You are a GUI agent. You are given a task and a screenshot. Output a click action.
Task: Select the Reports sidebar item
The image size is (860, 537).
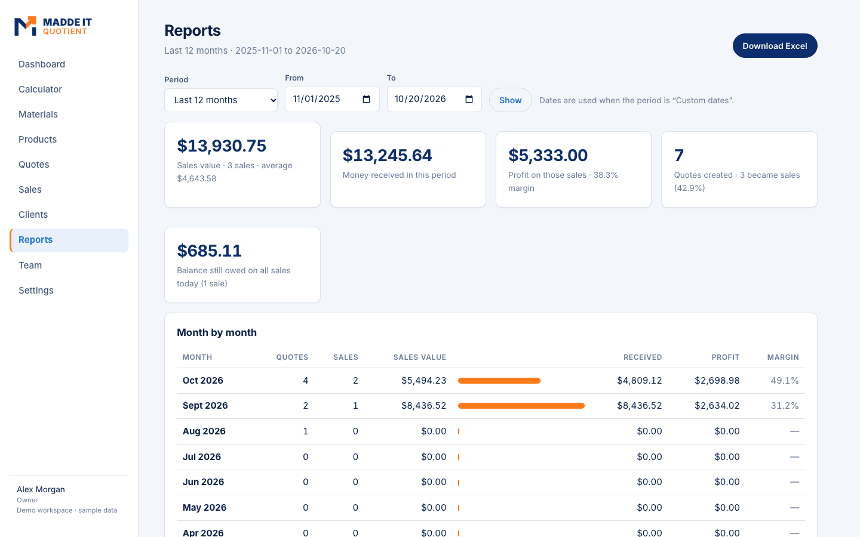[69, 240]
